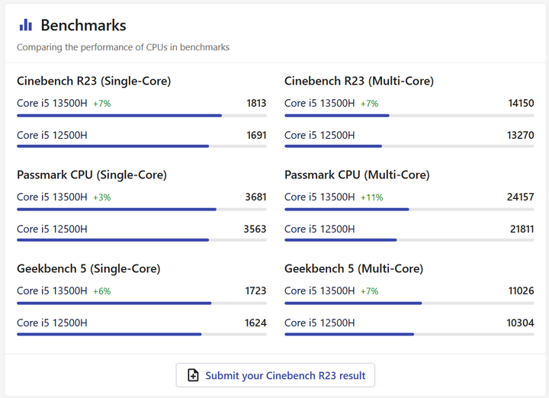Click the 13270 Cinebench multi-core score

tap(521, 135)
